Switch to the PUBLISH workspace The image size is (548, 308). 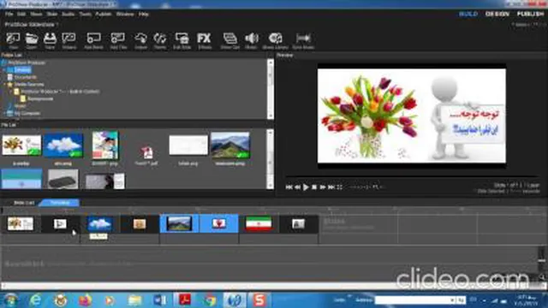(x=530, y=14)
